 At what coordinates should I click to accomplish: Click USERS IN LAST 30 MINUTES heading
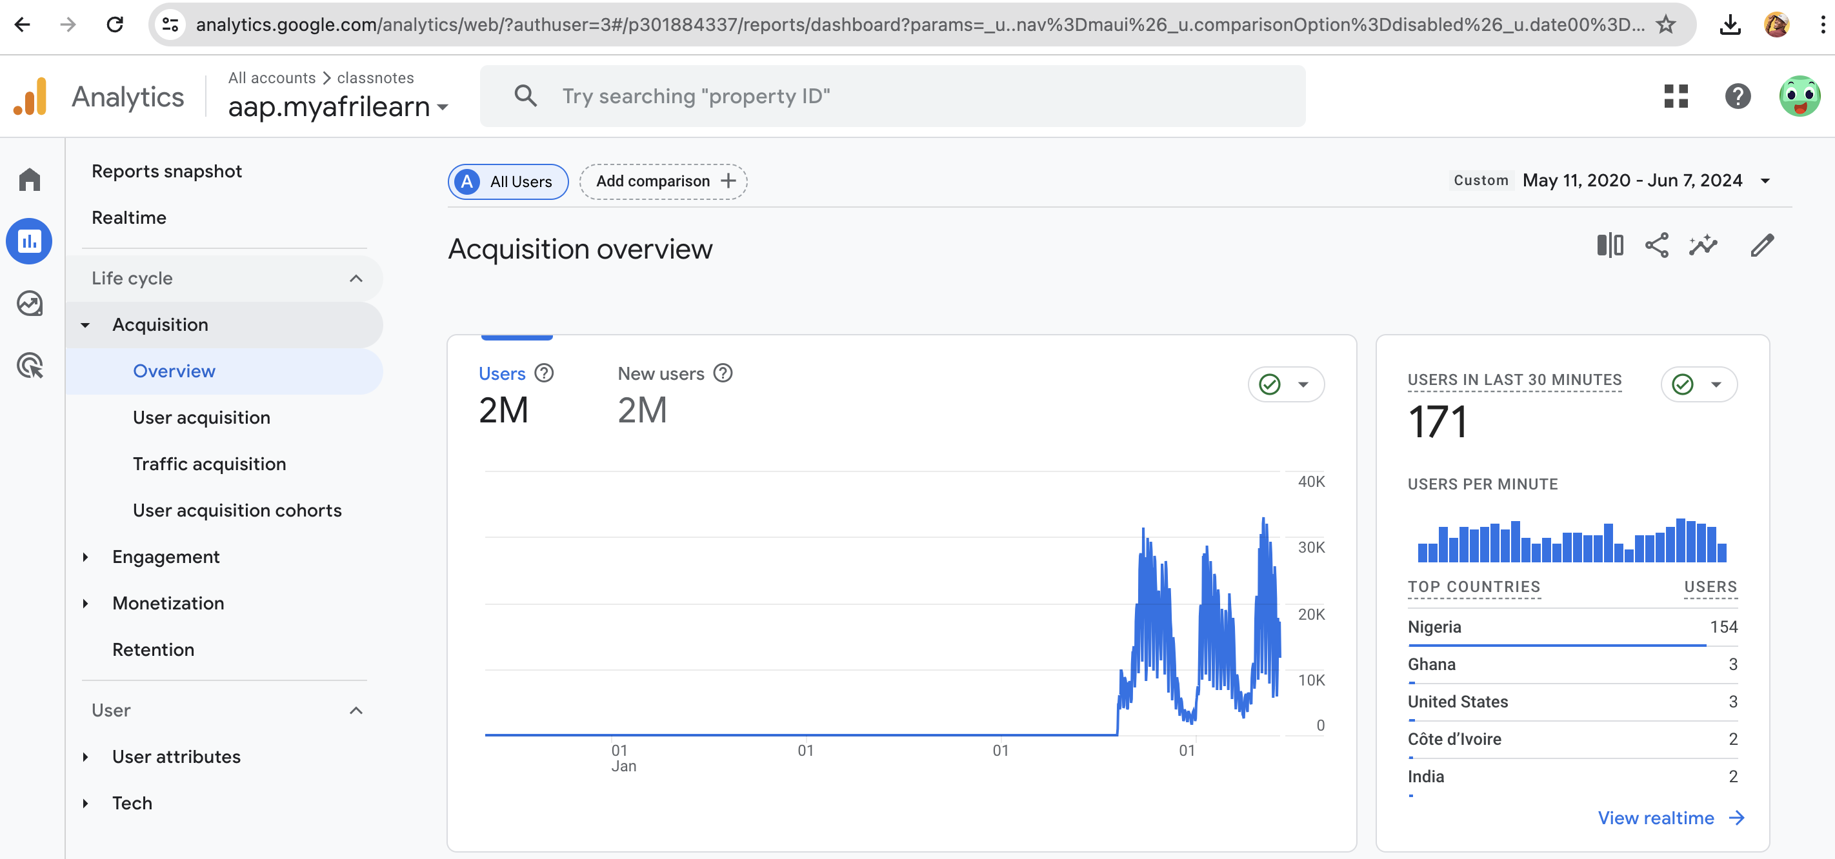tap(1514, 380)
